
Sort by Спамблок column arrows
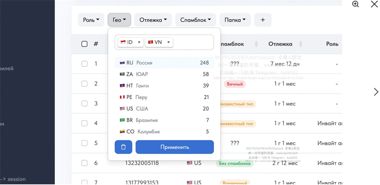click(256, 44)
